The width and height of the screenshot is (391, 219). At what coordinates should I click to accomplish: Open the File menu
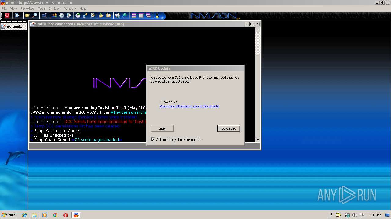point(4,9)
